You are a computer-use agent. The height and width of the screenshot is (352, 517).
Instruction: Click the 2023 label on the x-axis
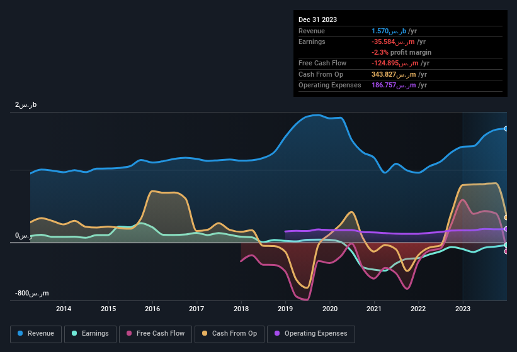(463, 309)
